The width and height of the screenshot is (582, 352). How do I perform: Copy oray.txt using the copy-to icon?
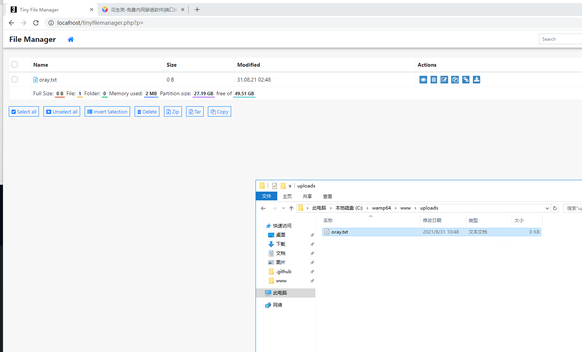[455, 80]
